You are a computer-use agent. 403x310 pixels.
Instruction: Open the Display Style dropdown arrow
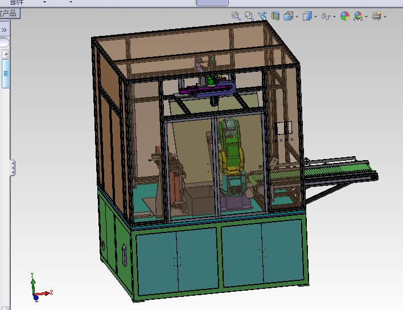click(315, 17)
